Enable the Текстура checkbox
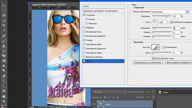 [87, 23]
